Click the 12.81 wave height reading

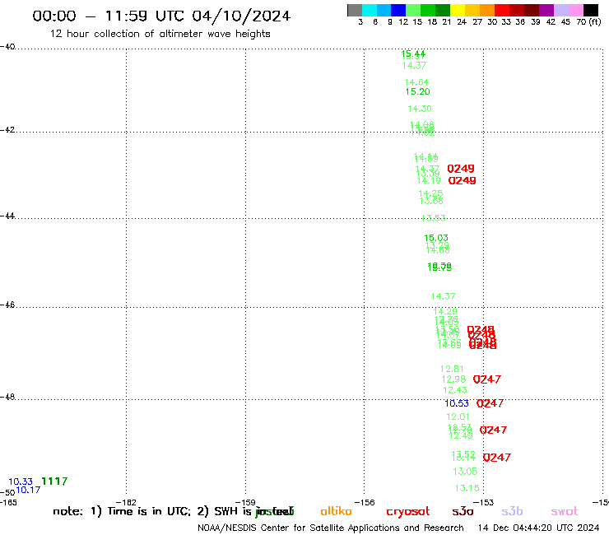pos(452,369)
